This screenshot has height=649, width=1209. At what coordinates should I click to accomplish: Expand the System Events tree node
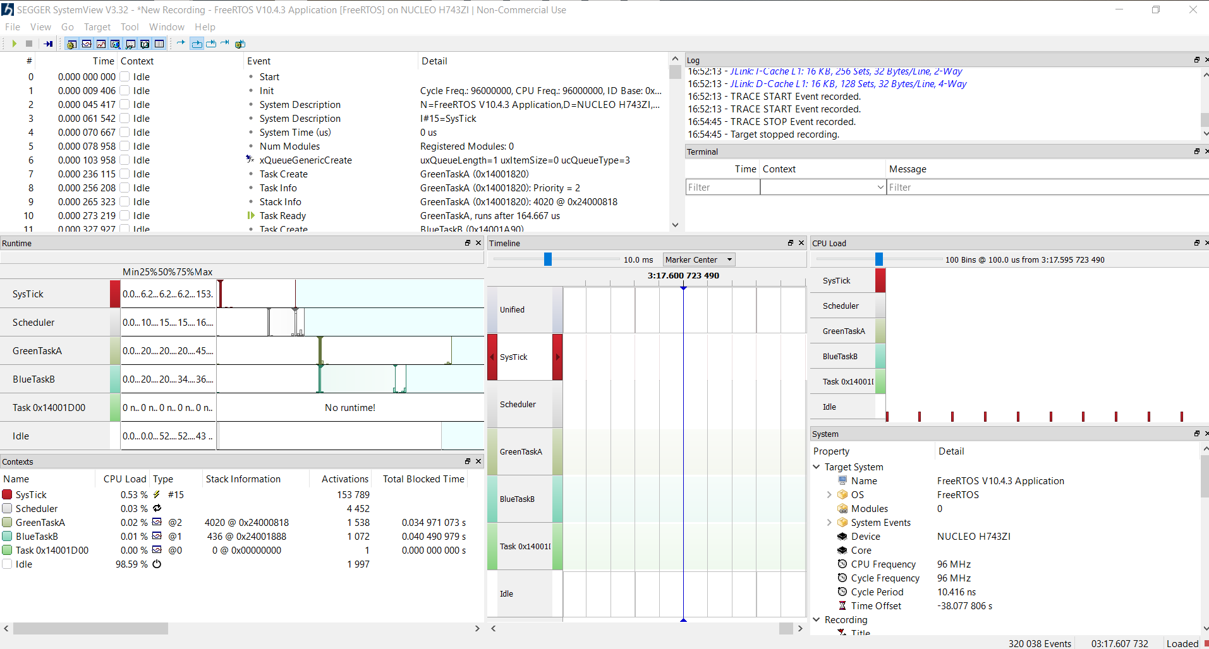pyautogui.click(x=829, y=522)
